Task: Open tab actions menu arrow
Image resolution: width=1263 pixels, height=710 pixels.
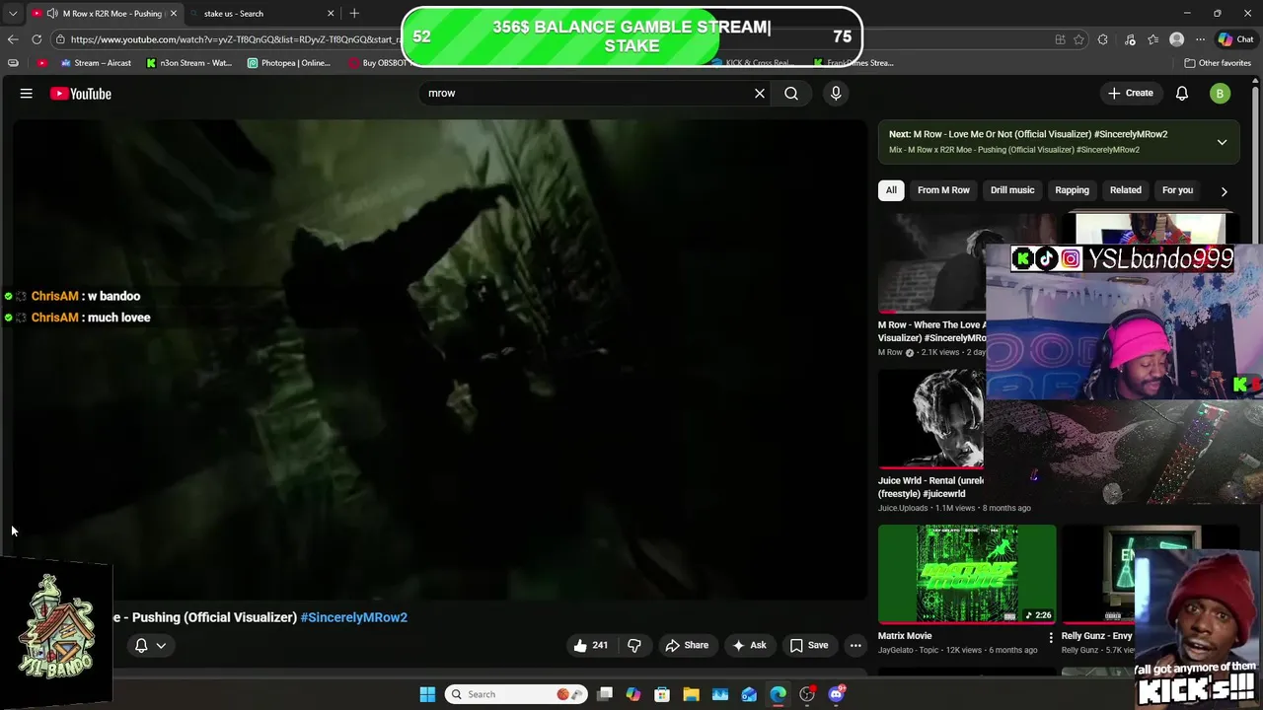Action: pos(13,14)
